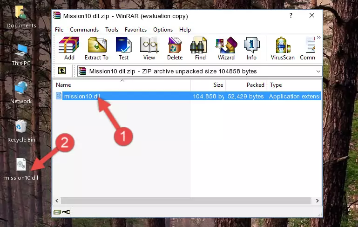358x227 pixels.
Task: Click the drive icon in status bar
Action: [57, 212]
